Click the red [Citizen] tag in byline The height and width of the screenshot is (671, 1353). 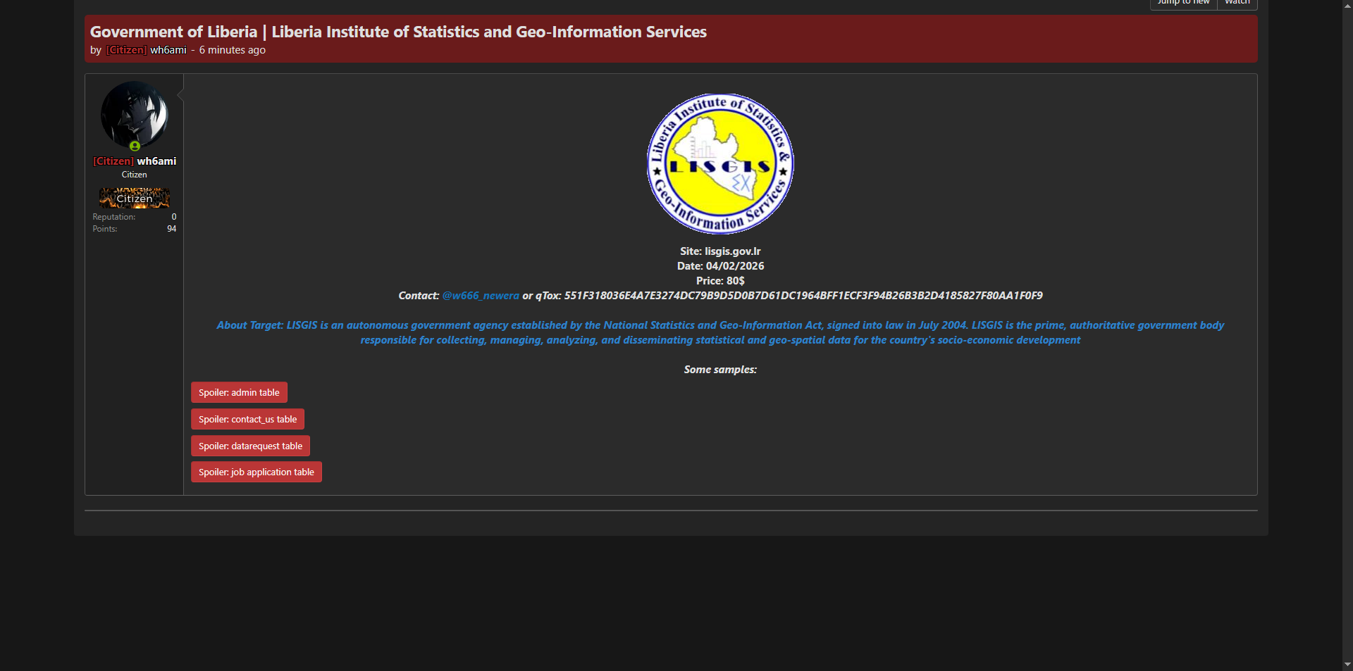tap(126, 50)
